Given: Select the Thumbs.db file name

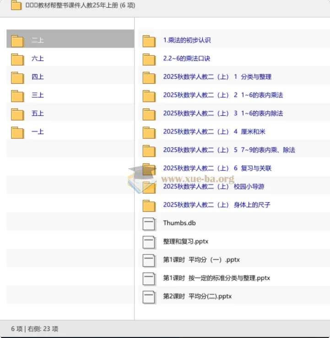Looking at the screenshot, I should click(179, 223).
